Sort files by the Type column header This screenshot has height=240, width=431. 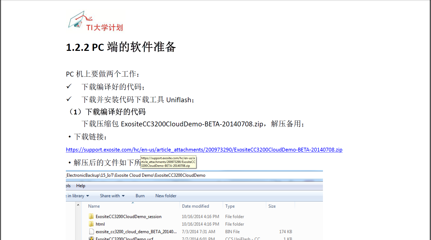tap(230, 206)
